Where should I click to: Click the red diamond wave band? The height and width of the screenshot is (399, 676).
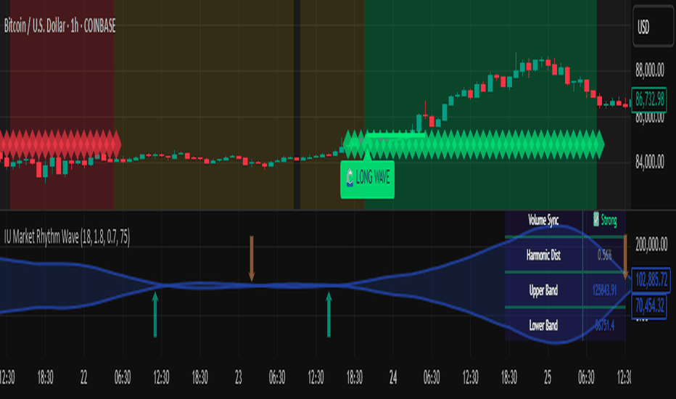pos(60,144)
